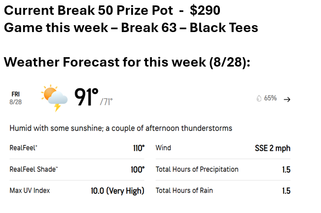Screen dimensions: 321x213
Task: Click the /71° low temperature
Action: pyautogui.click(x=106, y=102)
